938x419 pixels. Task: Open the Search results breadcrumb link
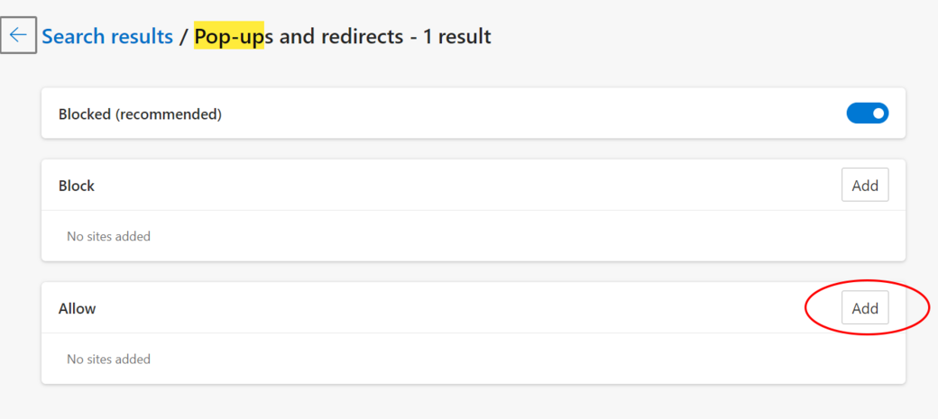[107, 37]
